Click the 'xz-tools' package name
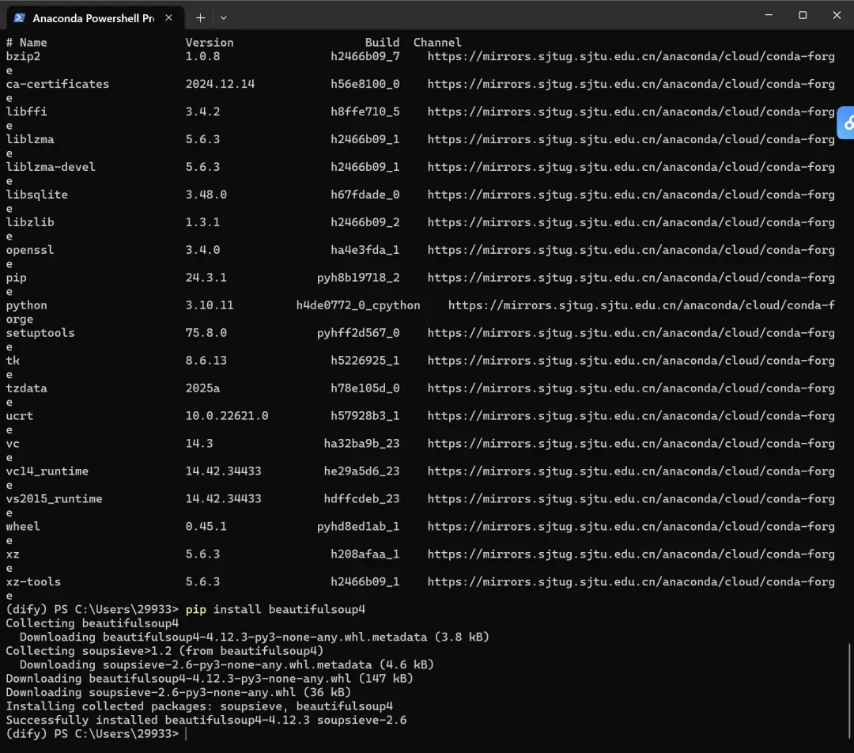Image resolution: width=854 pixels, height=753 pixels. tap(34, 582)
